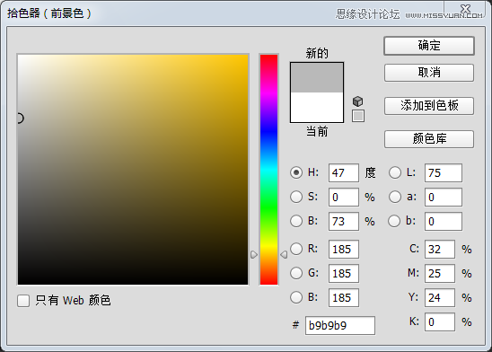Click the R field showing 185
The height and width of the screenshot is (352, 492).
coord(344,249)
